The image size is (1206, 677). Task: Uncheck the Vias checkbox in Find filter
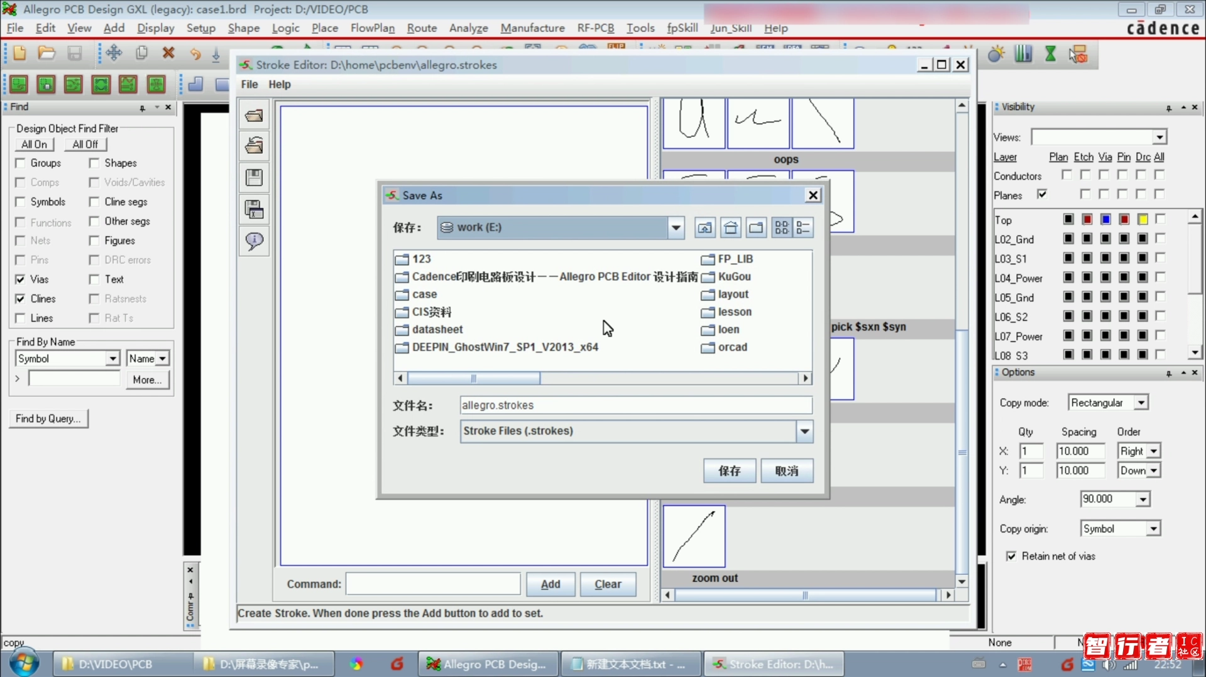click(21, 279)
